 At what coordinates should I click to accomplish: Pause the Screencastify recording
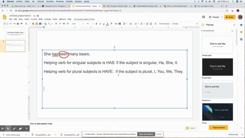coord(3,129)
